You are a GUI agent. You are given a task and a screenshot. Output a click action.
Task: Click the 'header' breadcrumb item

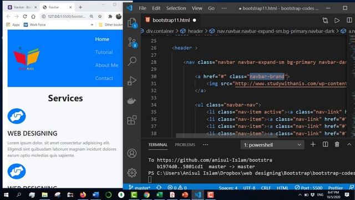pyautogui.click(x=195, y=31)
